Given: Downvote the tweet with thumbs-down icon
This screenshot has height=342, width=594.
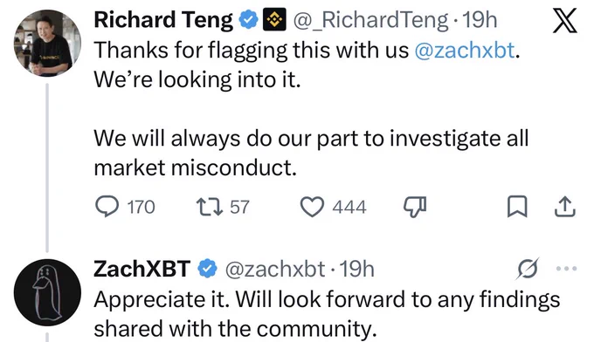Looking at the screenshot, I should click(x=415, y=207).
